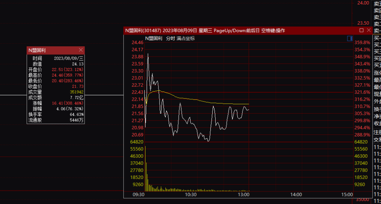Click 13:00 on the time axis
The image size is (381, 204).
click(243, 195)
